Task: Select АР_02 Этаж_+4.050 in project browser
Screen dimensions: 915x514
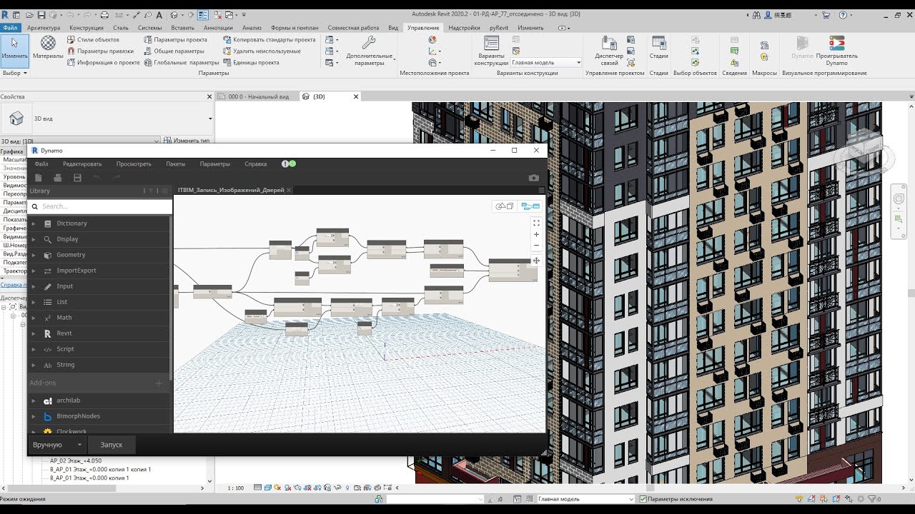Action: 76,461
